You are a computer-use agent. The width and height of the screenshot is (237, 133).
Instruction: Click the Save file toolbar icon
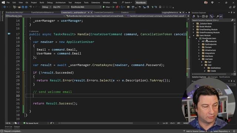point(23,7)
